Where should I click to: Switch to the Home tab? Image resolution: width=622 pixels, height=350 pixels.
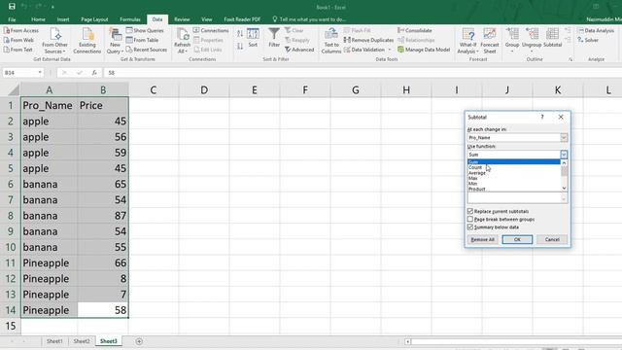(38, 19)
